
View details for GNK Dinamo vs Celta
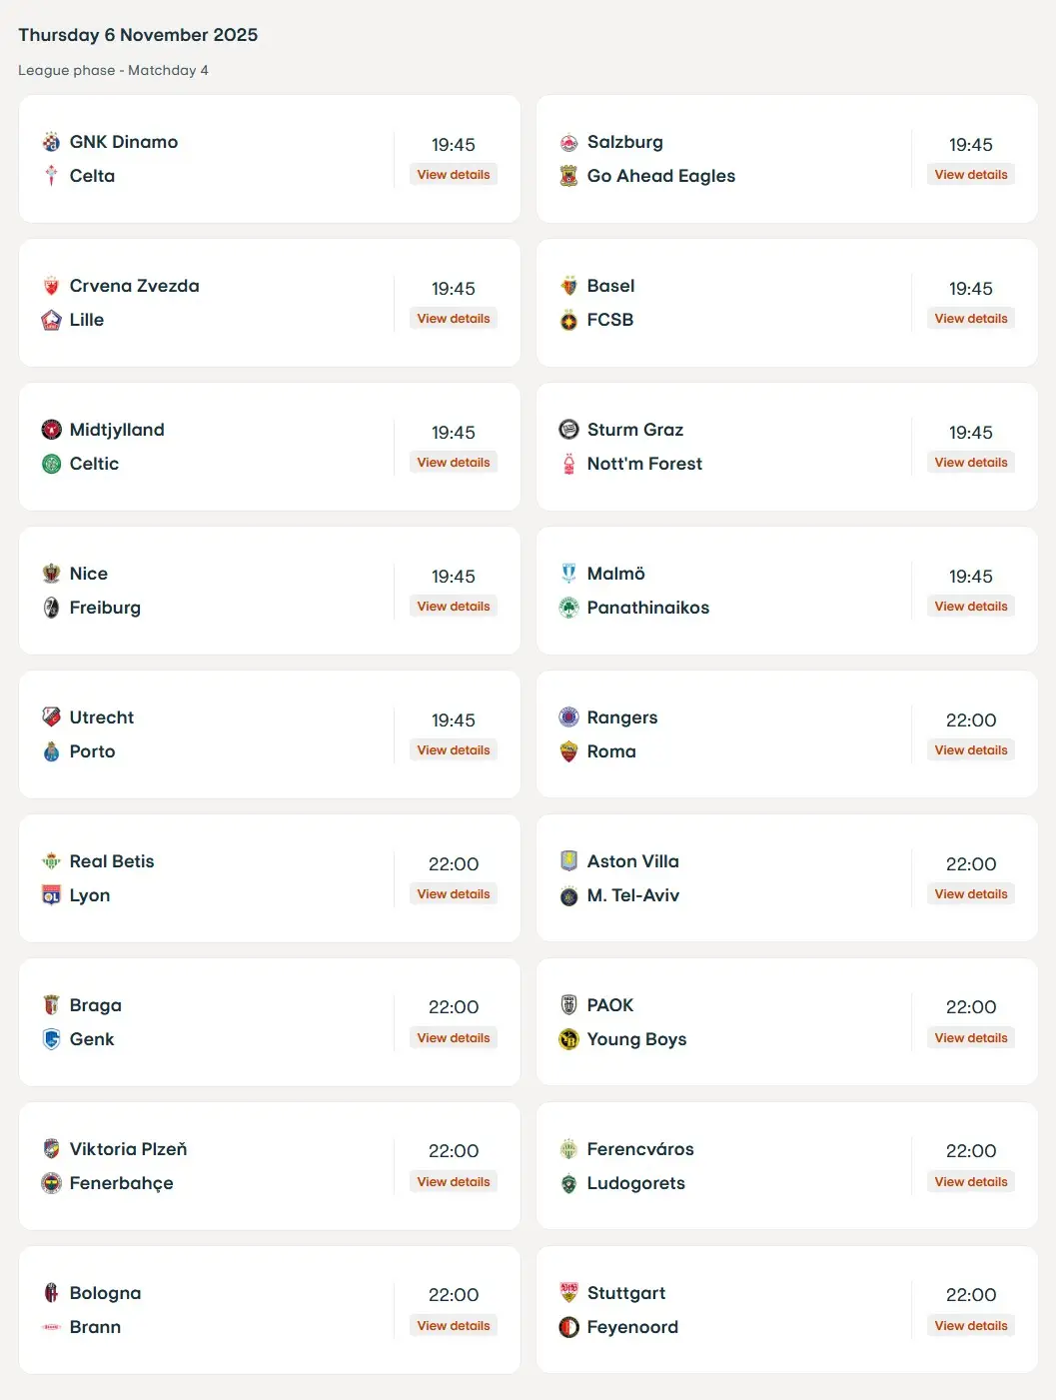click(454, 175)
